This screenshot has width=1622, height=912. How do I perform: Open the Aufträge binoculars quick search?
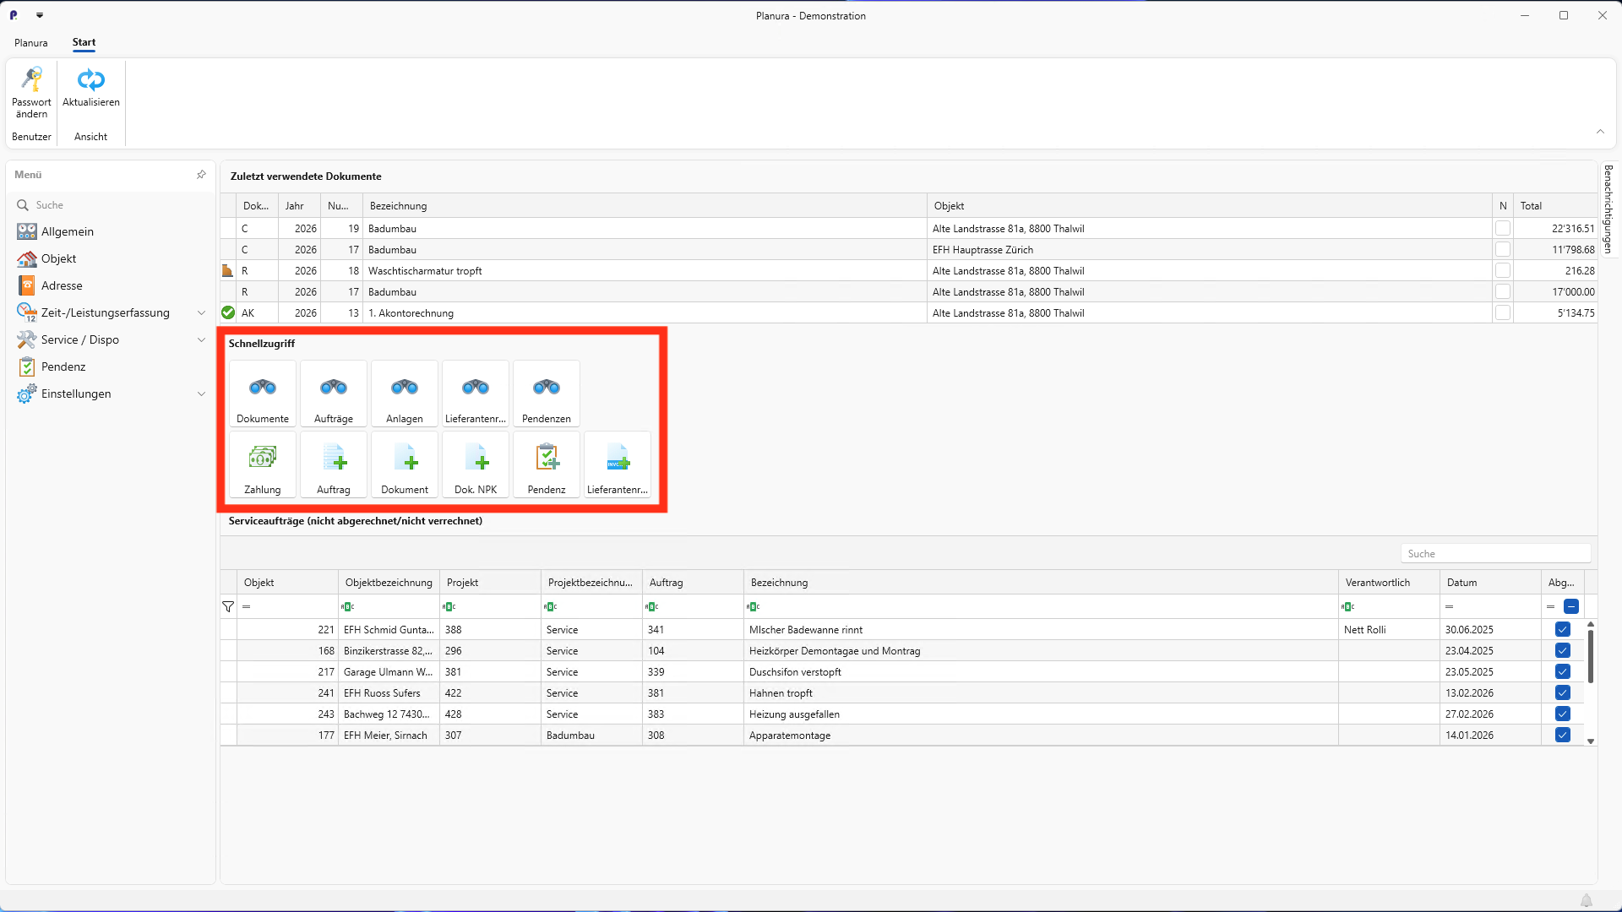[x=333, y=394]
